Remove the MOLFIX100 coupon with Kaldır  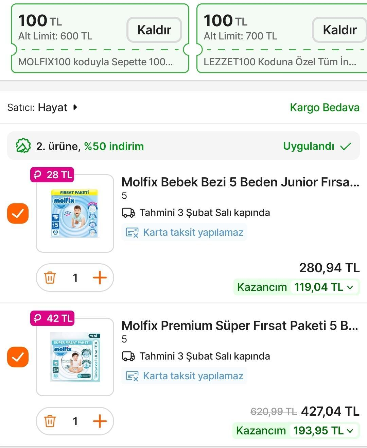pyautogui.click(x=154, y=30)
